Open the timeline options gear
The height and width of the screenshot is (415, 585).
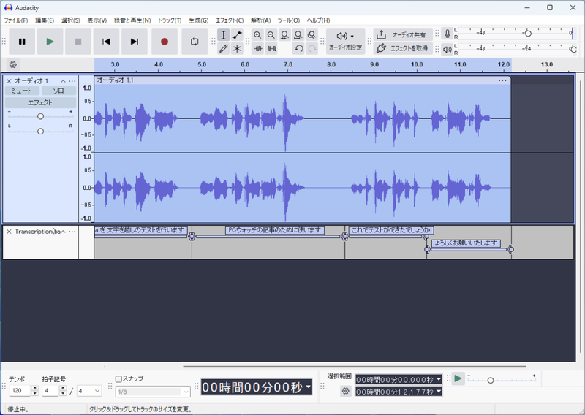(13, 64)
